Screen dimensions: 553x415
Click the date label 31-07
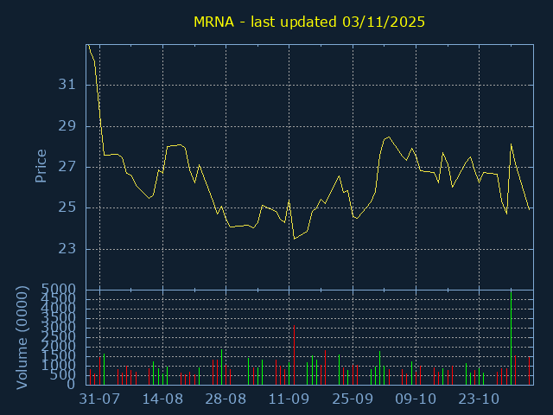pos(99,399)
